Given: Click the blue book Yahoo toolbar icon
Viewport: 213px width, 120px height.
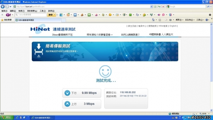Looking at the screenshot, I should point(61,15).
